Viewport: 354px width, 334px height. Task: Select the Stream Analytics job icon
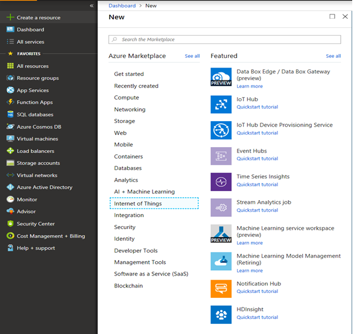pyautogui.click(x=221, y=207)
